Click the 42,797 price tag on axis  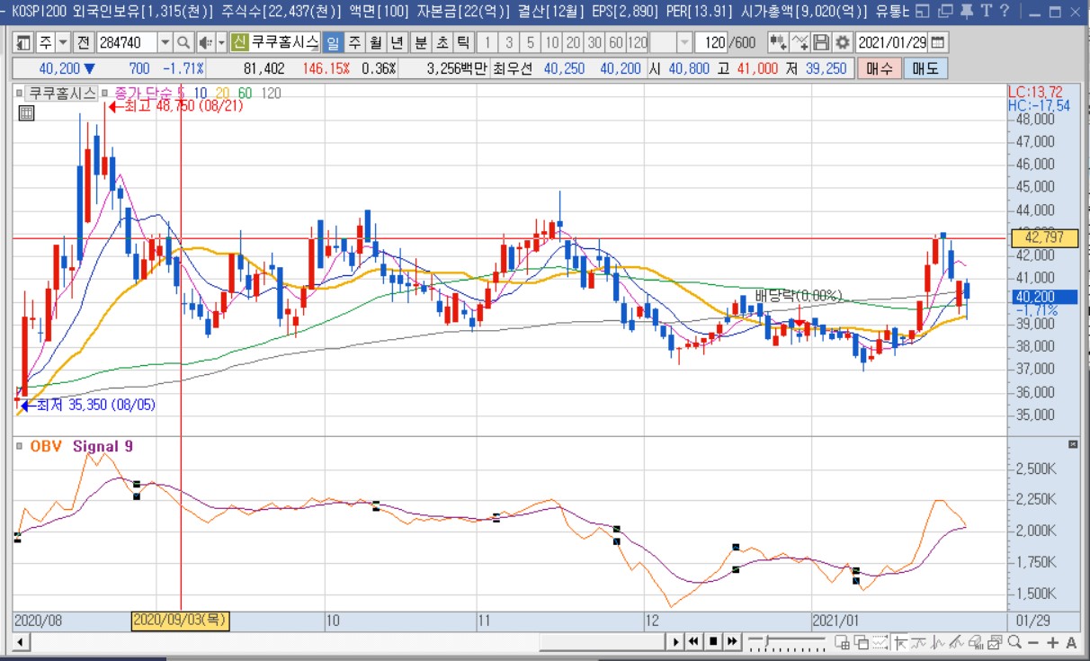(1044, 238)
